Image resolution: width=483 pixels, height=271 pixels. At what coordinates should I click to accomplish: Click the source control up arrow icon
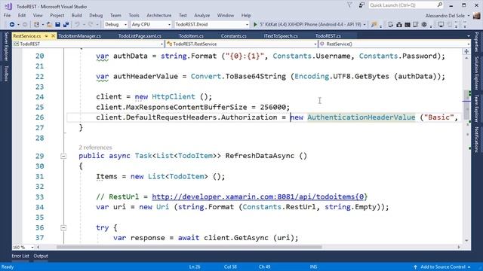point(415,266)
